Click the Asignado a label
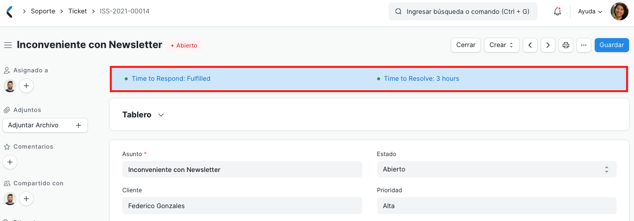The width and height of the screenshot is (634, 221). 31,70
